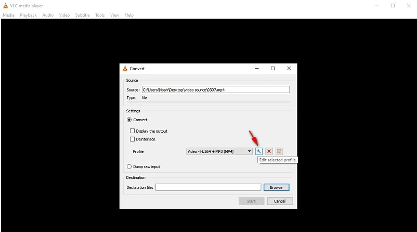The height and width of the screenshot is (232, 417).
Task: Click the Type value 'file' text
Action: pyautogui.click(x=144, y=98)
